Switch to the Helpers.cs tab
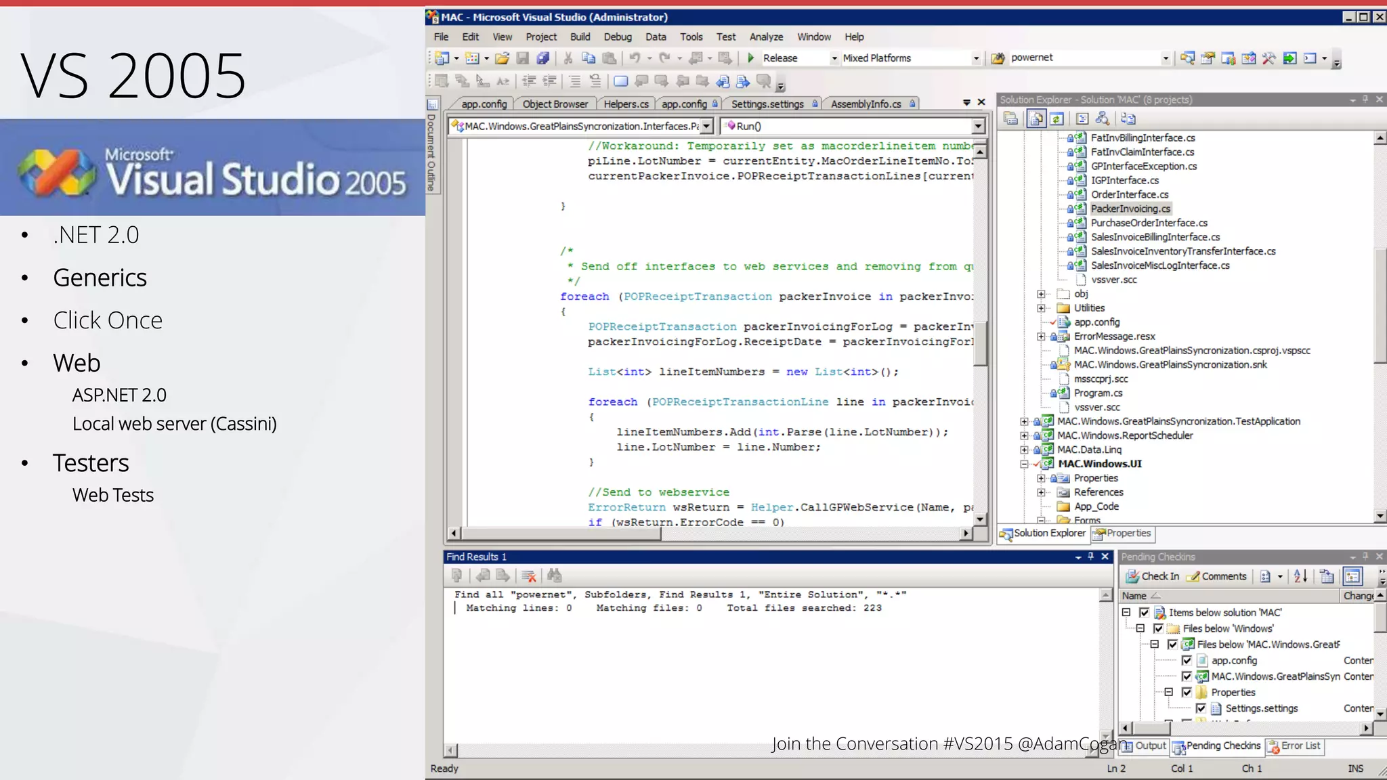This screenshot has width=1387, height=780. pyautogui.click(x=626, y=104)
